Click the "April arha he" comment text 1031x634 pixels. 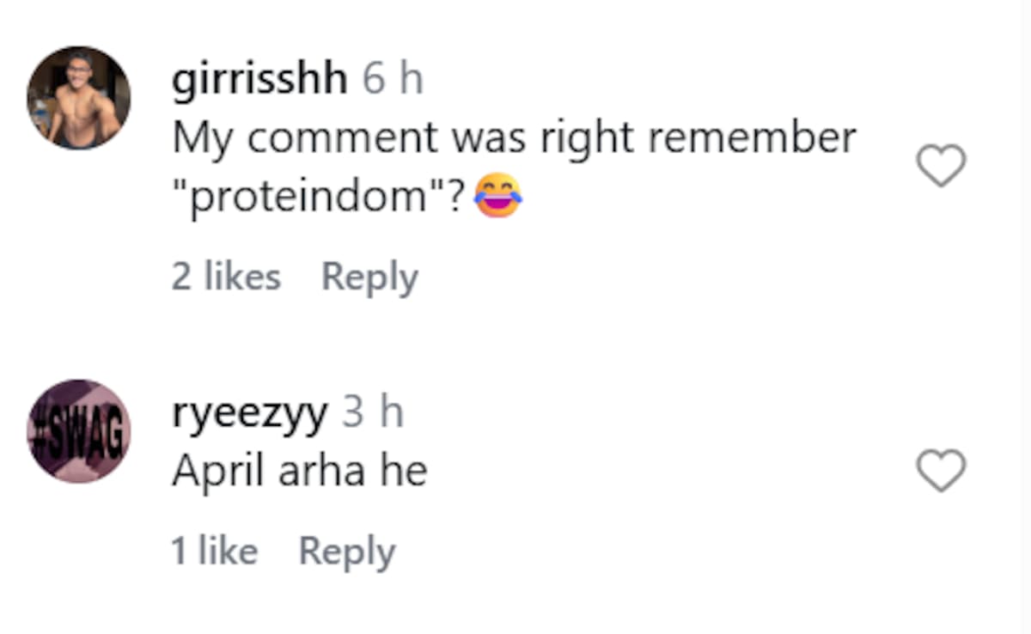tap(299, 471)
